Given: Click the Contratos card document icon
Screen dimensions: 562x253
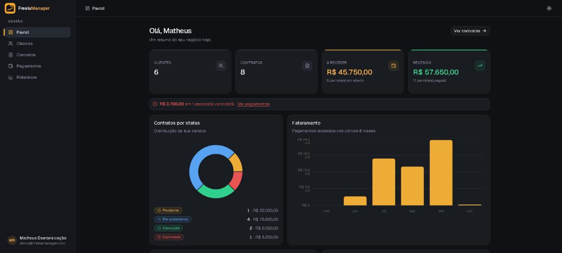Looking at the screenshot, I should pyautogui.click(x=307, y=66).
